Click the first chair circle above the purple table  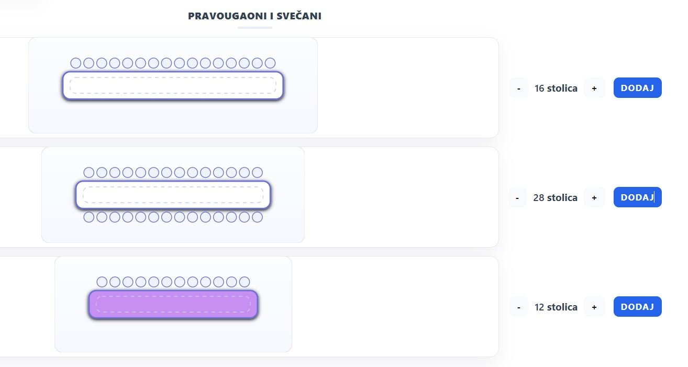click(102, 282)
